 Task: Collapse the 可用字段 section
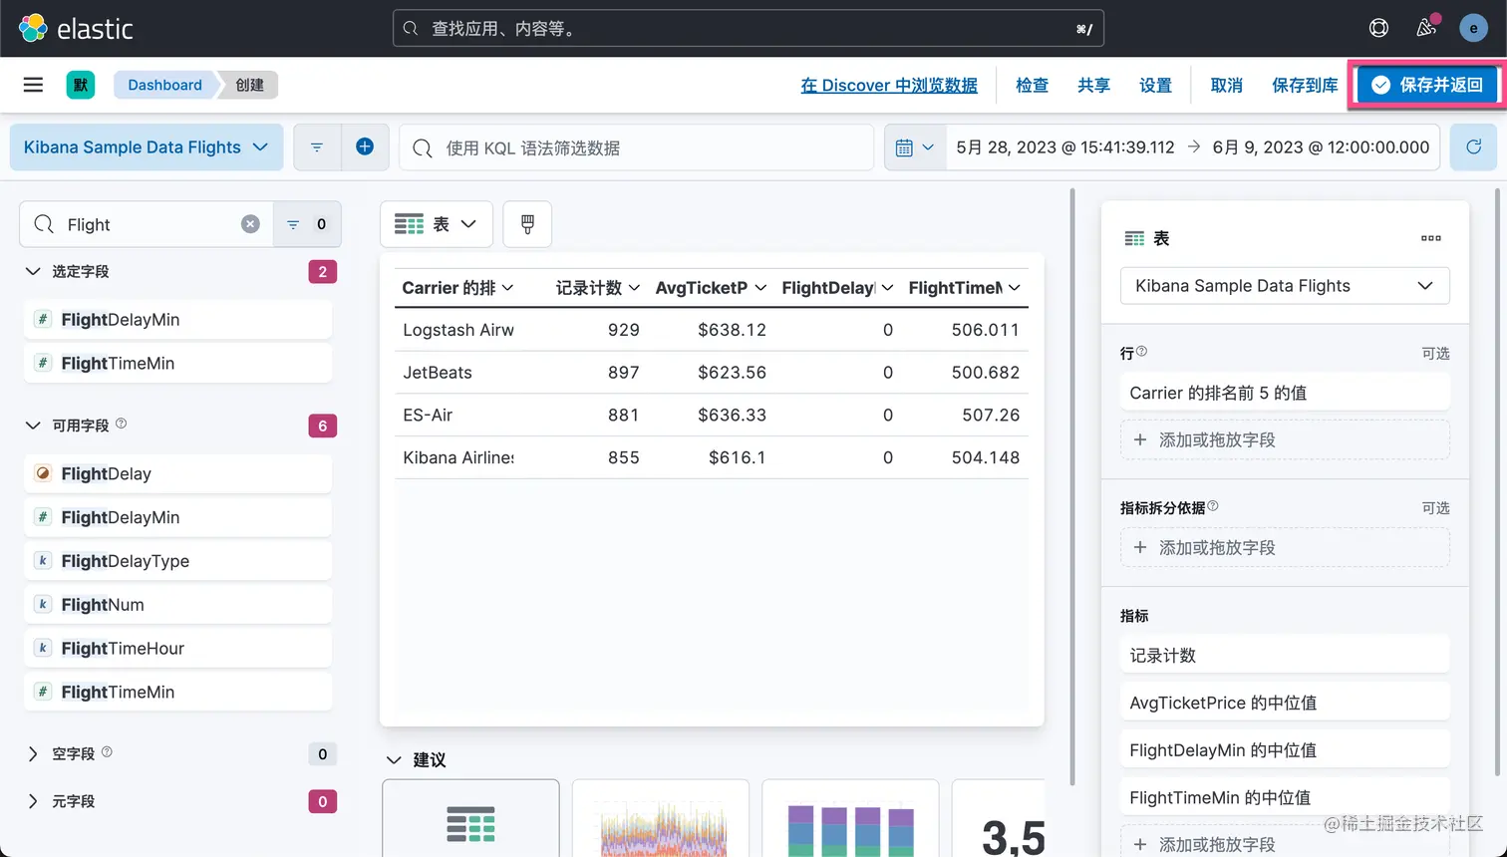coord(33,426)
